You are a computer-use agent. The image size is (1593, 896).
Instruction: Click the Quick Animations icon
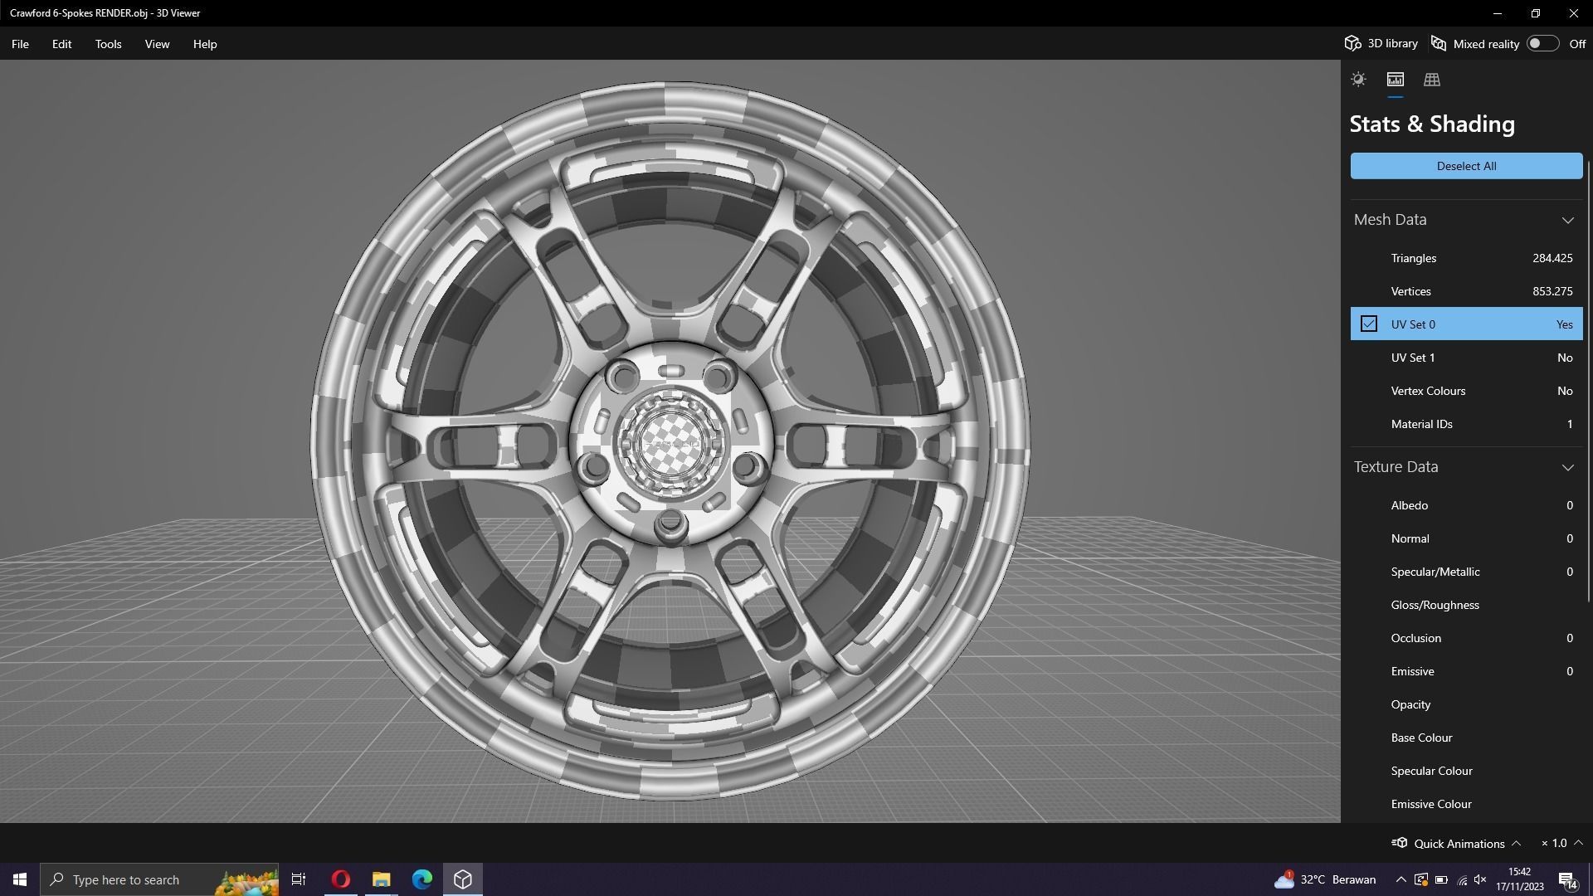coord(1399,843)
